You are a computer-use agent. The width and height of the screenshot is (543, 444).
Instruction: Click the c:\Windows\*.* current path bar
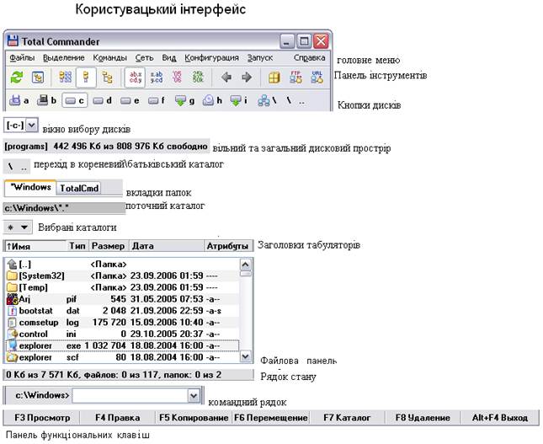point(64,208)
